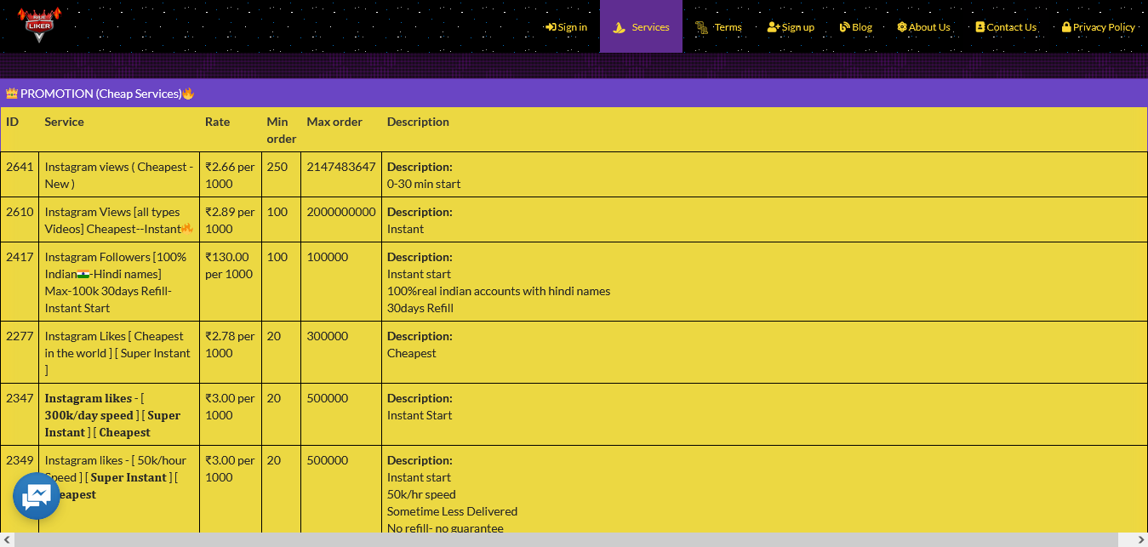Go to the Terms page
Viewport: 1148px width, 547px height.
[728, 27]
